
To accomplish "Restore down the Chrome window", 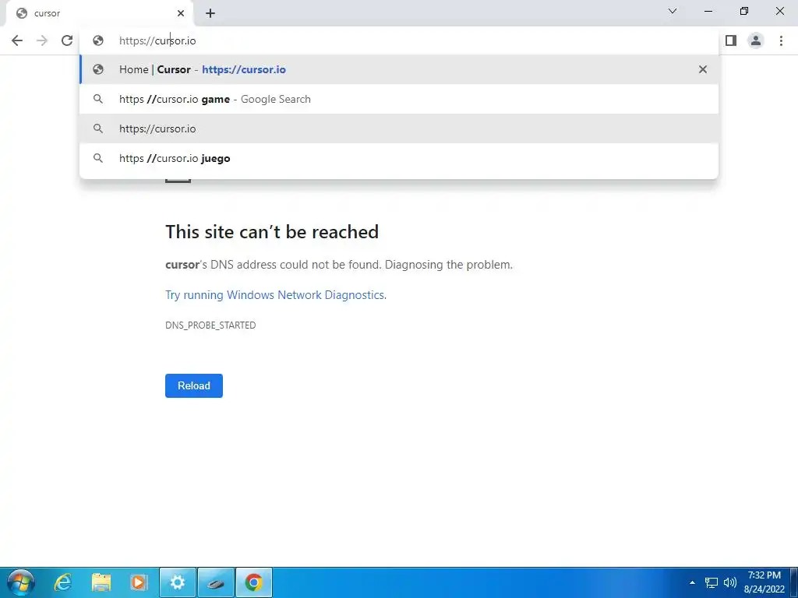I will tap(744, 11).
